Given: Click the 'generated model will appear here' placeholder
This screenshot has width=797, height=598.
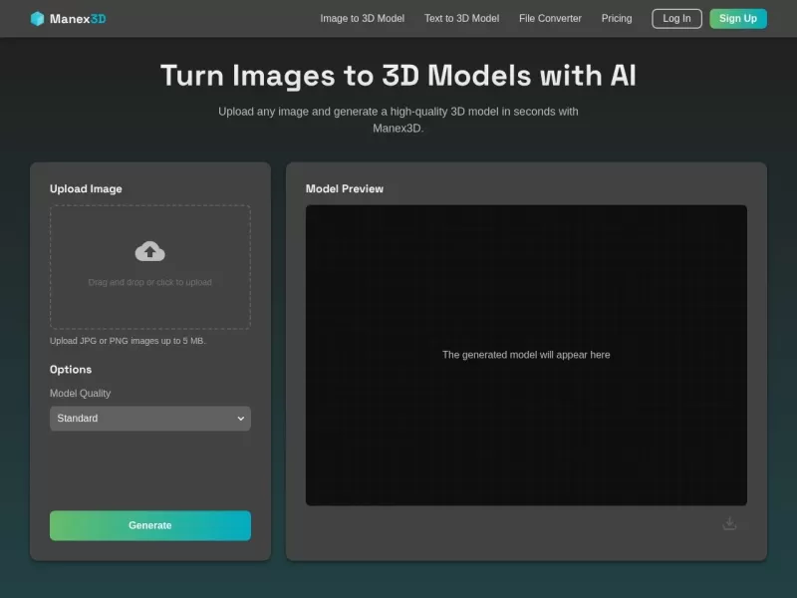Looking at the screenshot, I should click(527, 354).
